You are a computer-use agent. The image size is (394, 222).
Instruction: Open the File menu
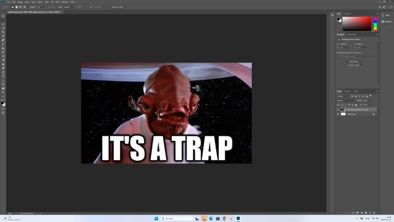pos(8,2)
